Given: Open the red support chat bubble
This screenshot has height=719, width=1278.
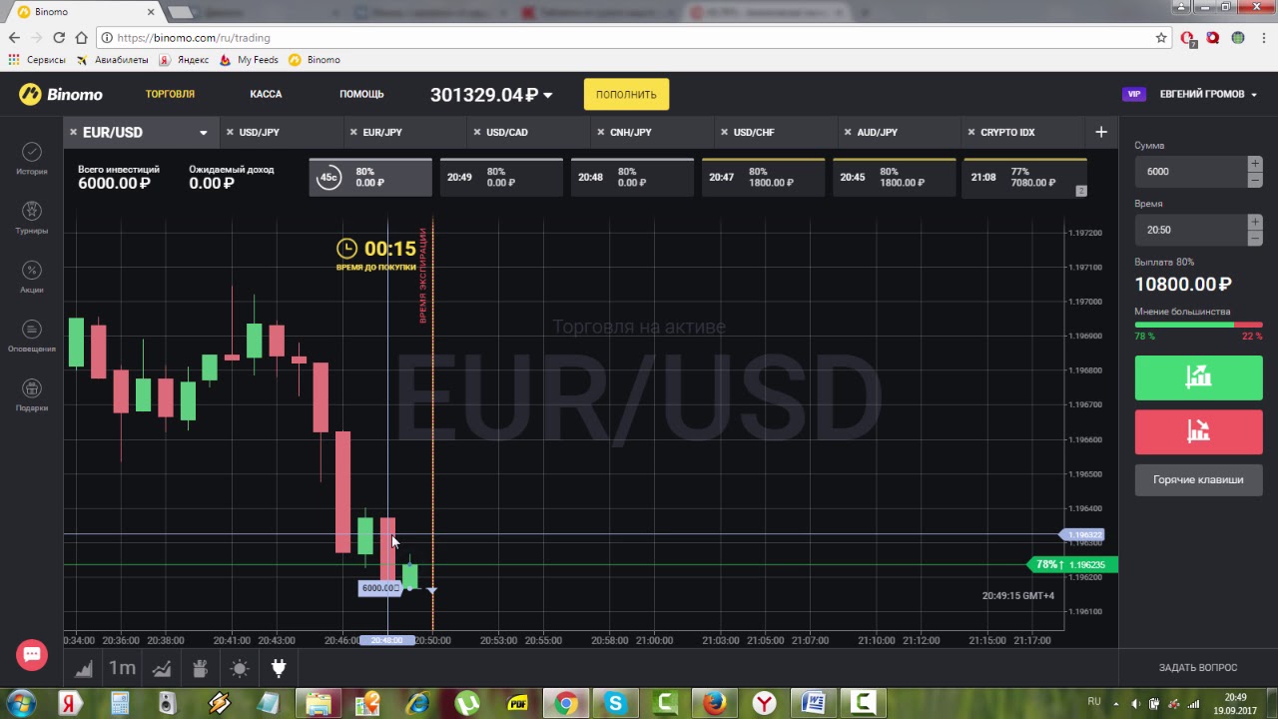Looking at the screenshot, I should (32, 655).
